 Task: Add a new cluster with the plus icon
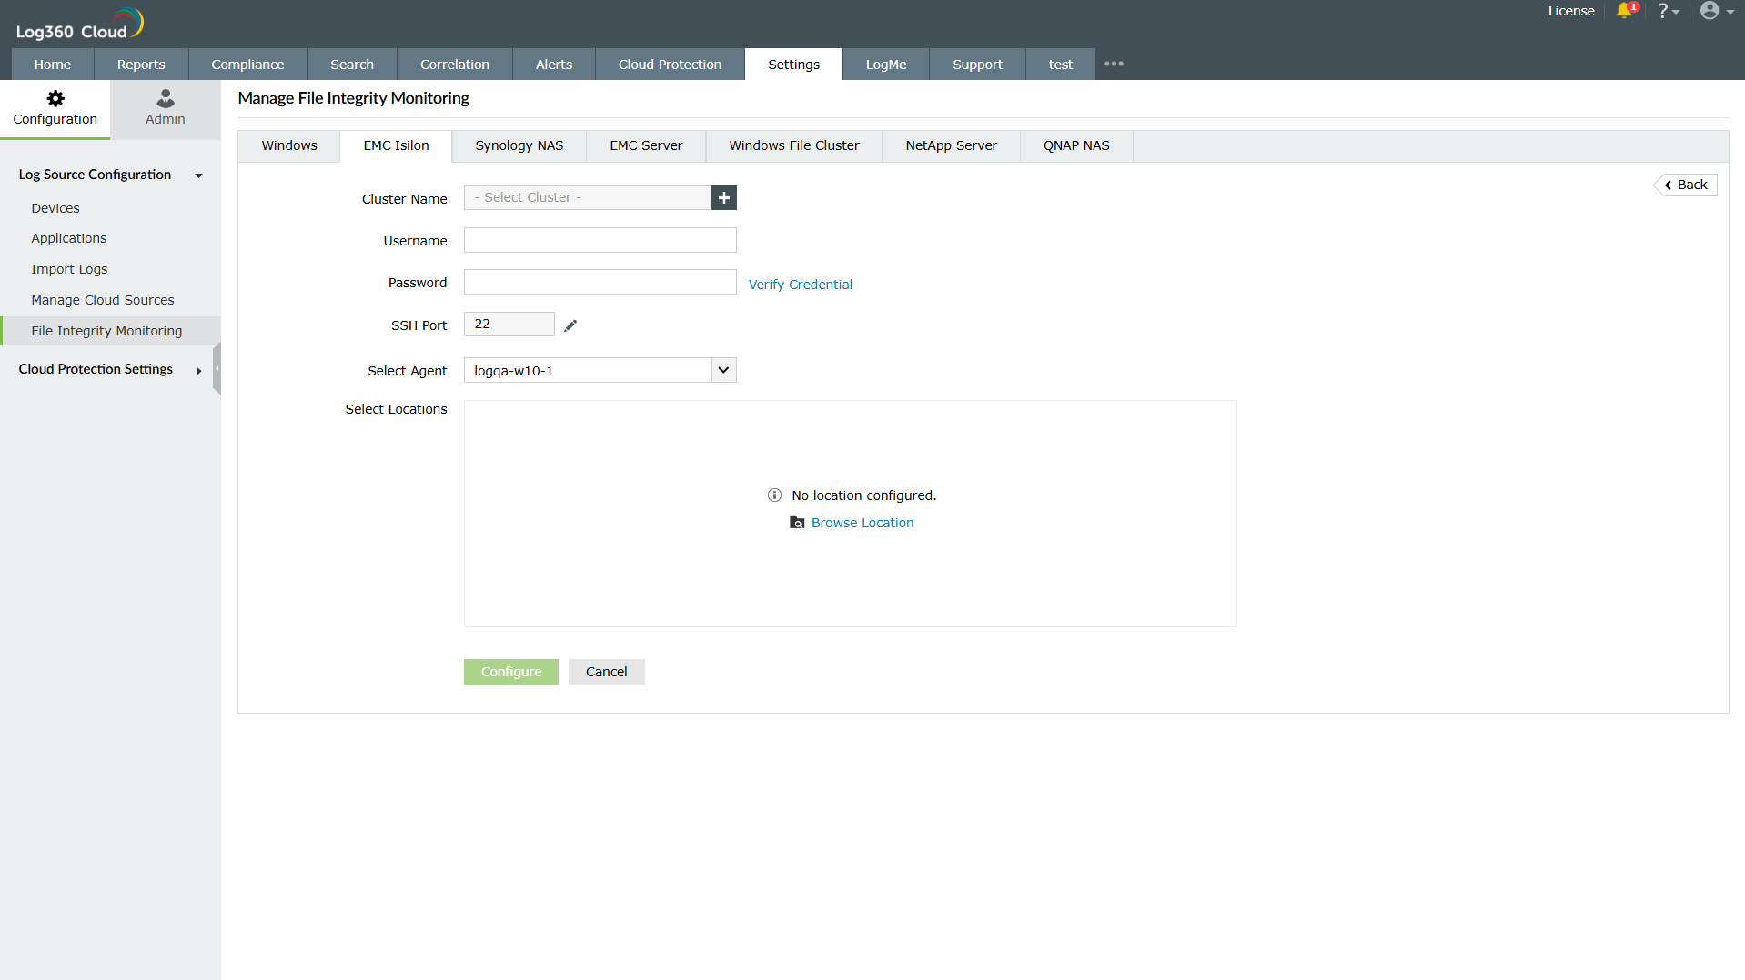723,197
